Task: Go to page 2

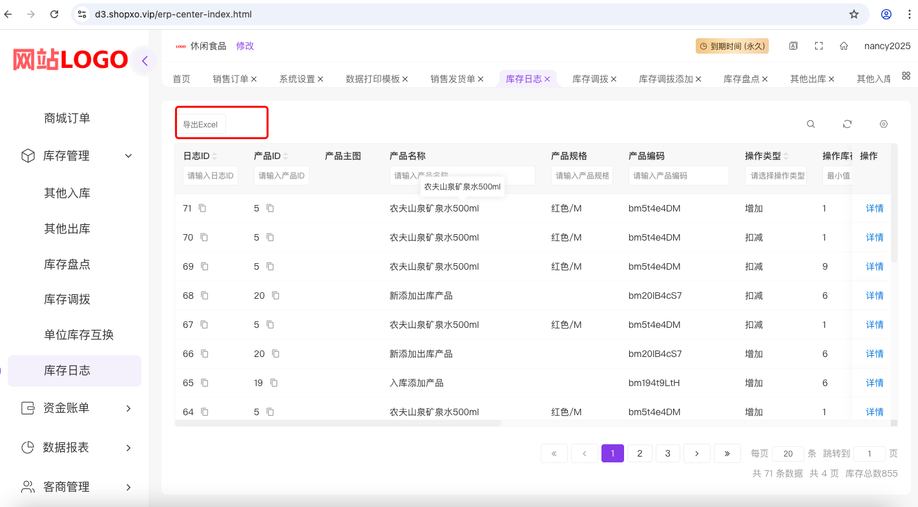Action: 640,453
